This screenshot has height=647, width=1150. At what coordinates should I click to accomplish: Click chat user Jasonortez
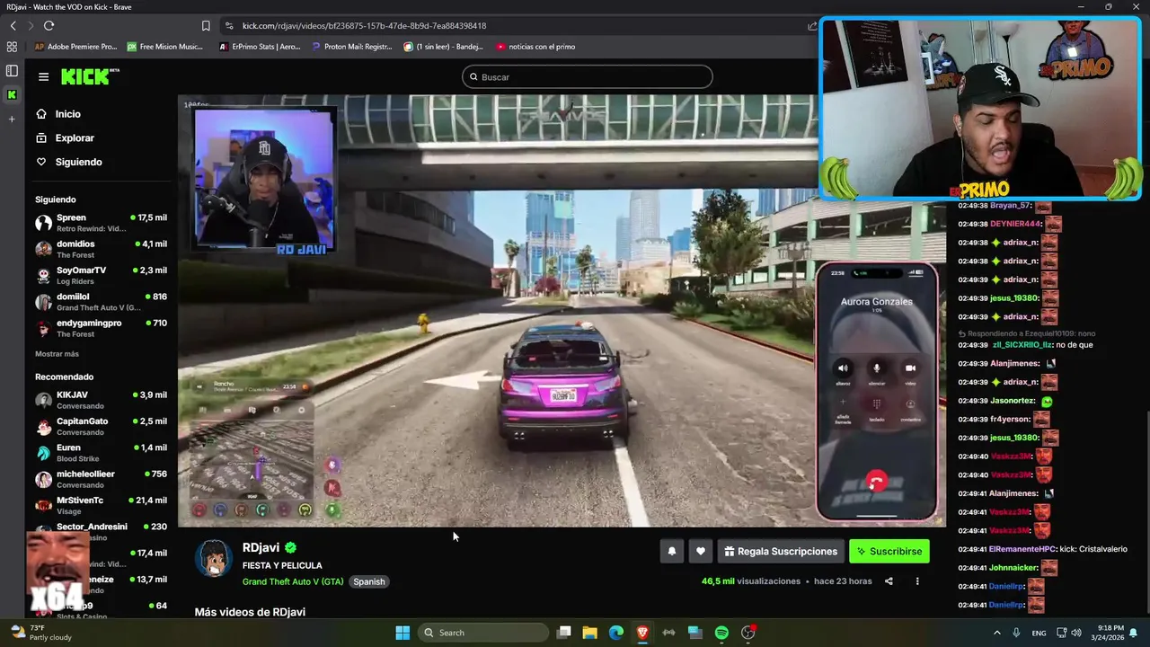[1012, 401]
